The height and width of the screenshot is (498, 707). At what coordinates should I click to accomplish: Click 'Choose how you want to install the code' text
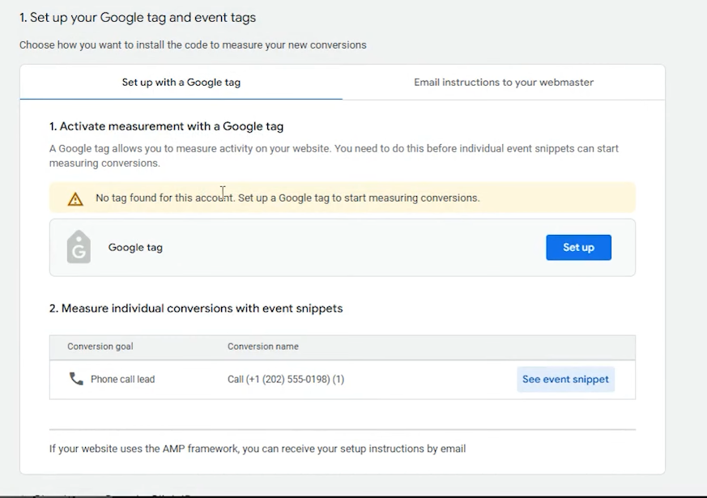193,45
